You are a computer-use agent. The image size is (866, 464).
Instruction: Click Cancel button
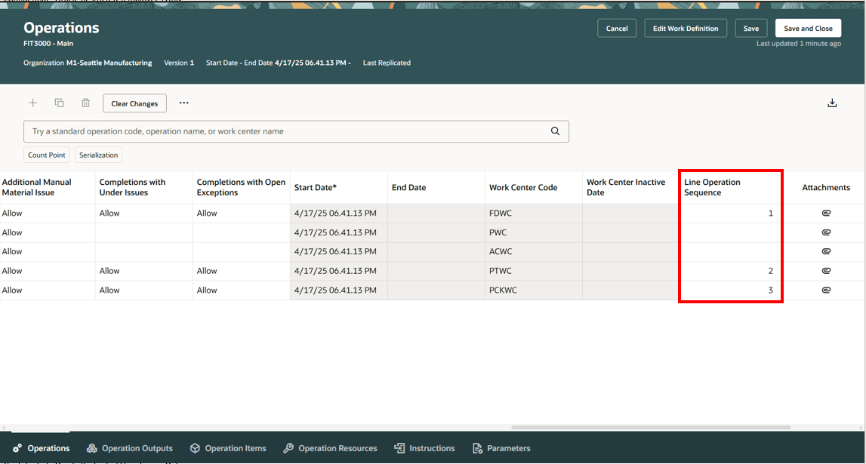point(617,28)
